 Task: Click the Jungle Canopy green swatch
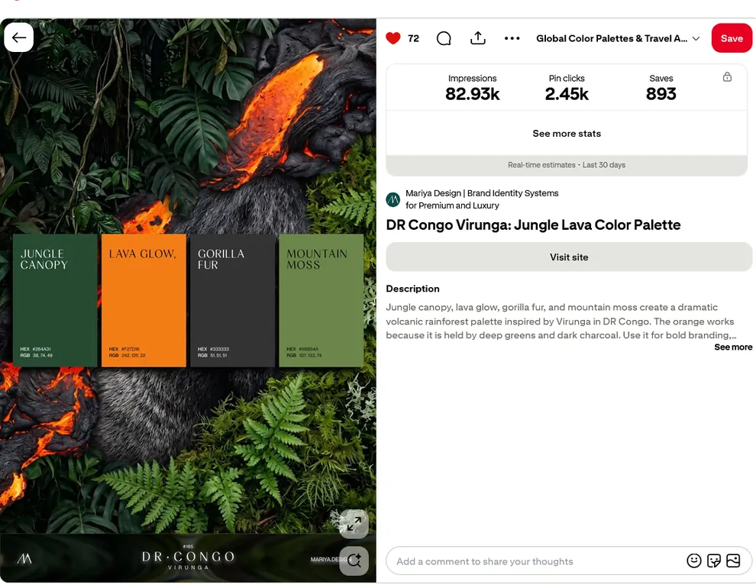point(55,300)
